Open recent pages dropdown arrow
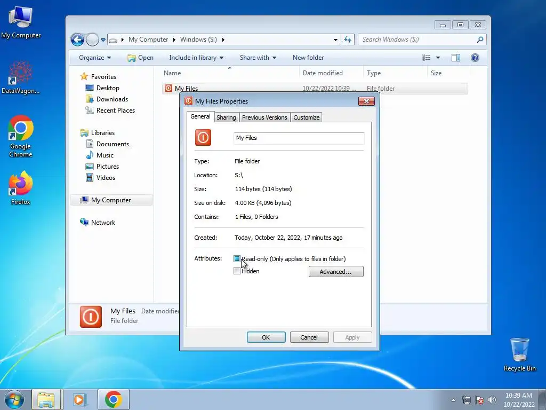Viewport: 546px width, 410px height. 103,40
